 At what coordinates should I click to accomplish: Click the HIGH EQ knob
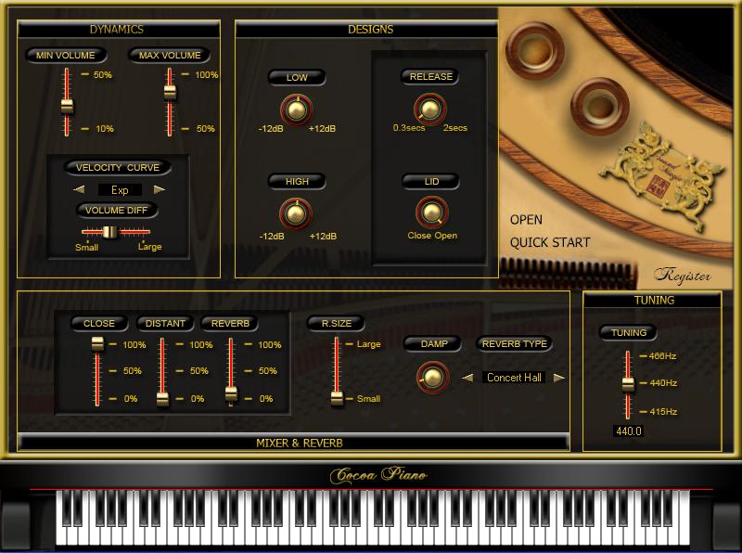tap(296, 213)
